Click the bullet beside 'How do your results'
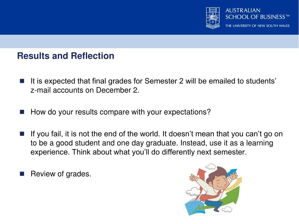 coord(22,112)
